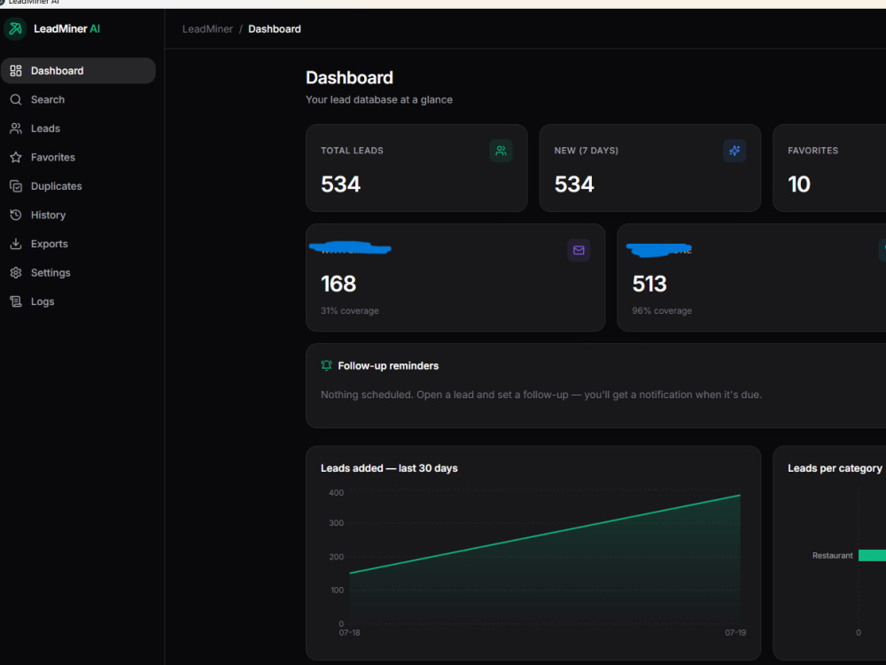Click the Follow-up reminders heading

coord(388,366)
